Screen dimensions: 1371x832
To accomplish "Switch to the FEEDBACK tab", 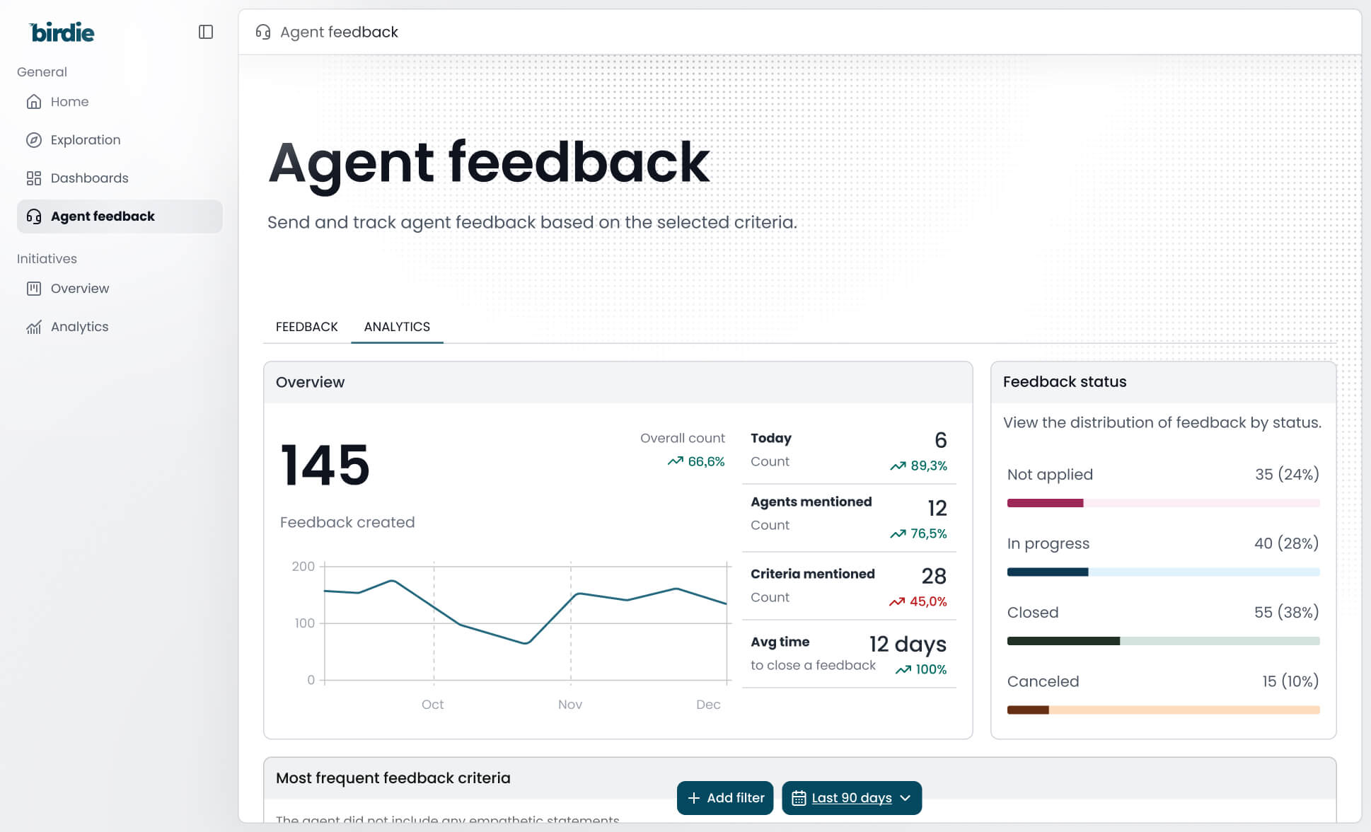I will click(x=306, y=327).
